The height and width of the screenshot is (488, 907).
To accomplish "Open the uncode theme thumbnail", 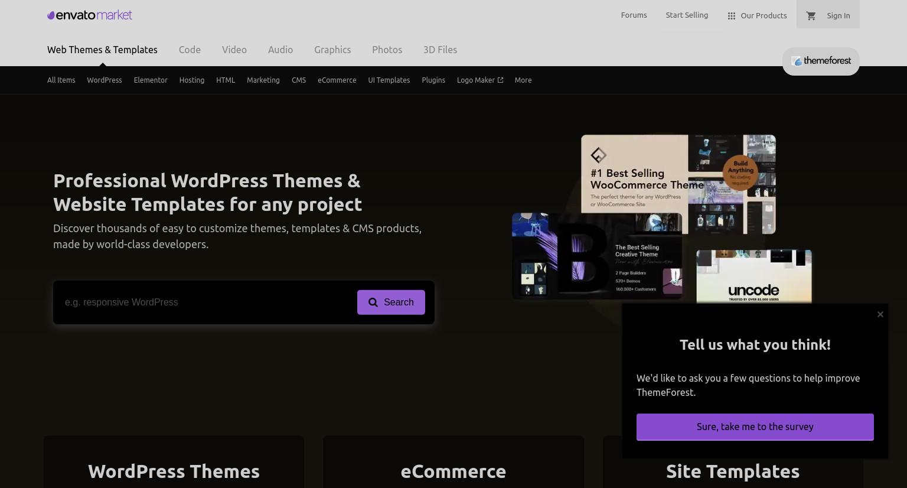I will click(x=754, y=276).
